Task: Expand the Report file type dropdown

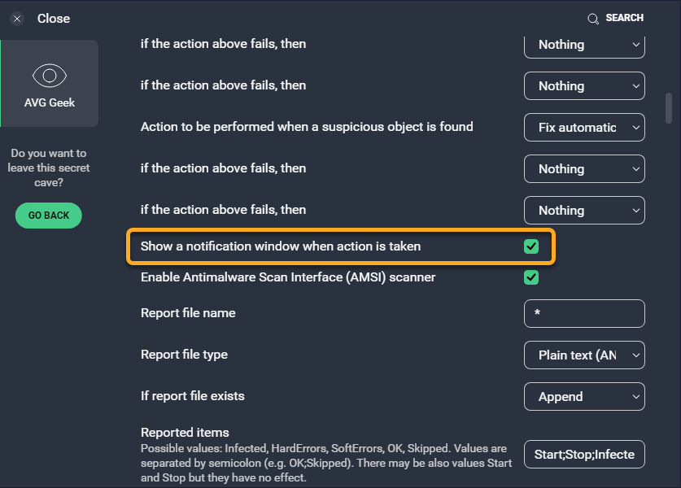Action: [x=584, y=355]
